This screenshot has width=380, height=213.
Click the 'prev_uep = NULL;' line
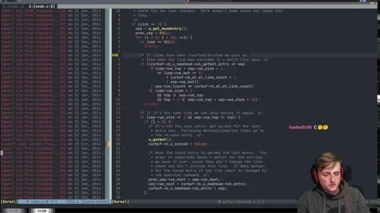pos(153,33)
